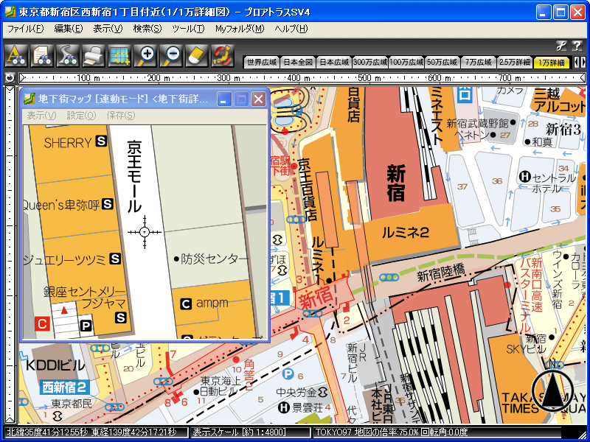Click the ルミネ2 building label

click(405, 233)
